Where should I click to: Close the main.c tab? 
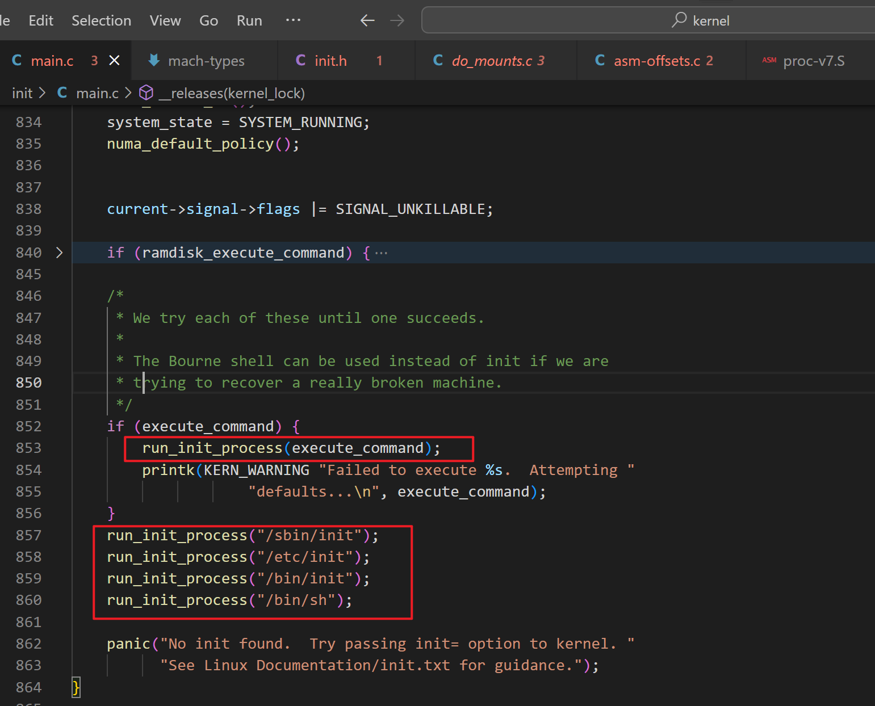[114, 60]
